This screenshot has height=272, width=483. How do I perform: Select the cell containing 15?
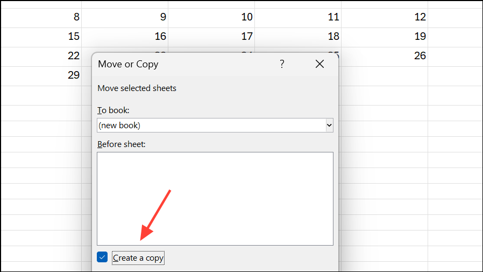click(x=41, y=36)
